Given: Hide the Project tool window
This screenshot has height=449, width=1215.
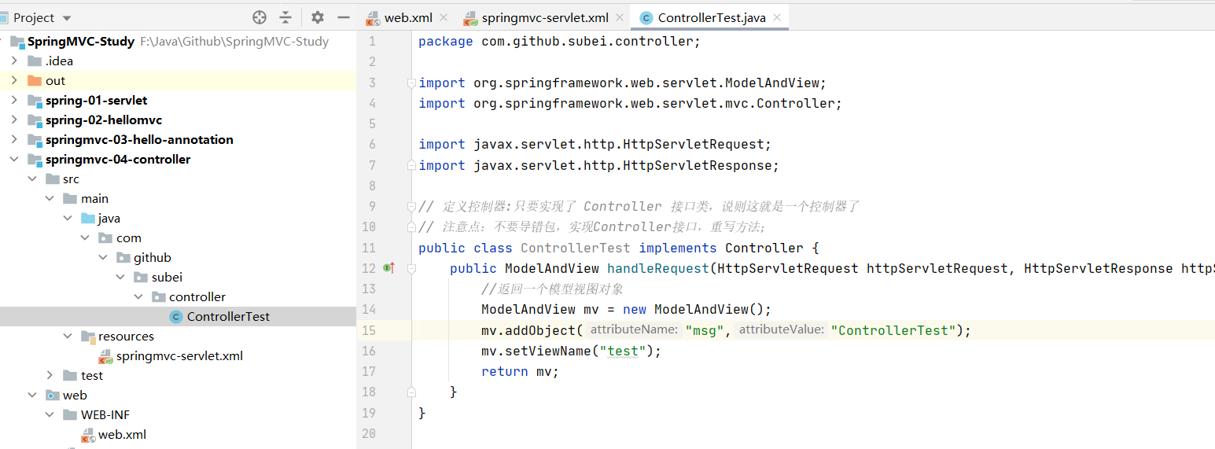Looking at the screenshot, I should click(x=344, y=17).
